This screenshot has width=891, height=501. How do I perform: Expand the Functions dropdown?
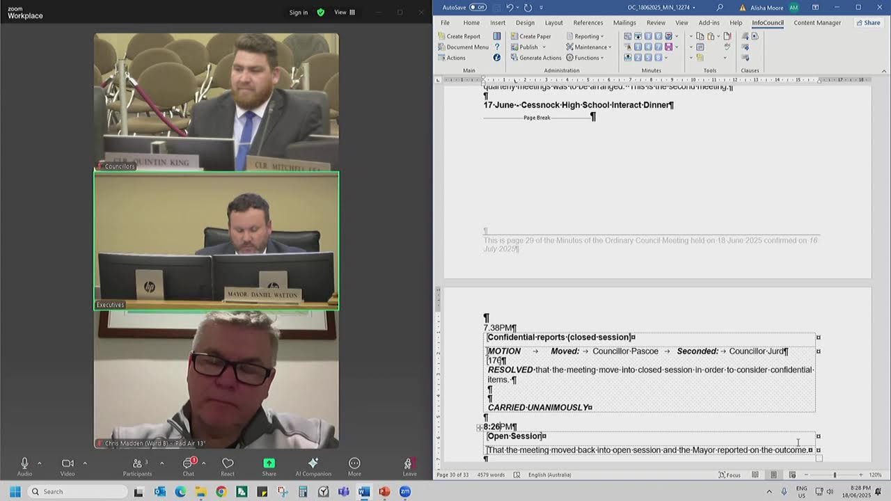point(585,58)
